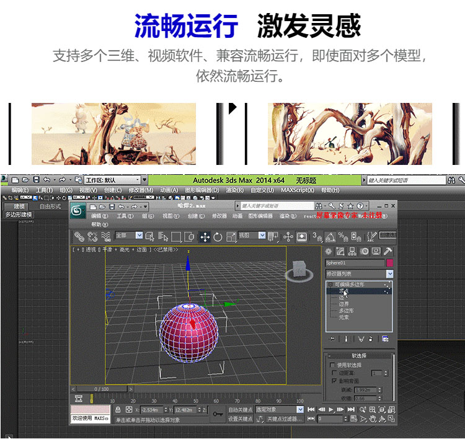Open the Select by Name list icon
The width and height of the screenshot is (465, 439).
click(x=163, y=236)
